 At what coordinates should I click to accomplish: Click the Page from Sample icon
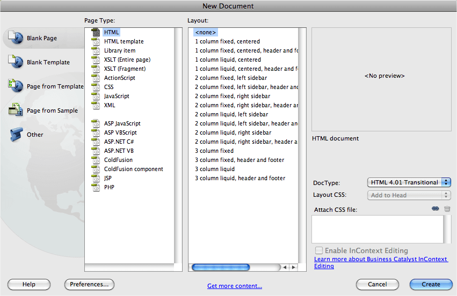[16, 110]
